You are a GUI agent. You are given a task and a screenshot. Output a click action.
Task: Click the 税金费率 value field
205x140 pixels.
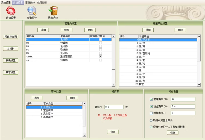tap(183, 106)
